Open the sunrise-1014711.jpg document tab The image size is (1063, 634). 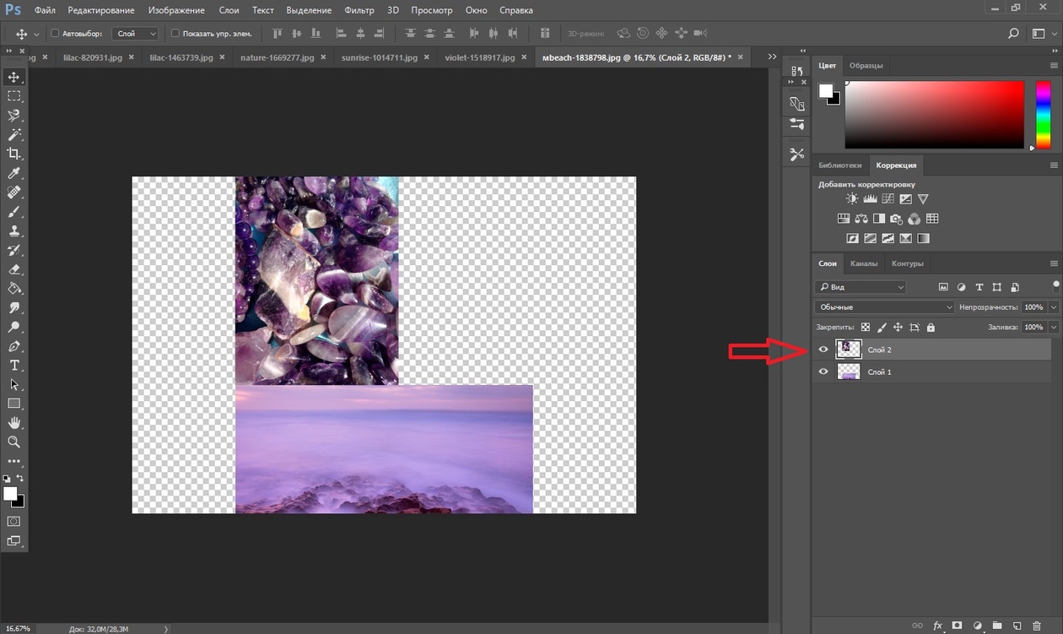tap(378, 57)
